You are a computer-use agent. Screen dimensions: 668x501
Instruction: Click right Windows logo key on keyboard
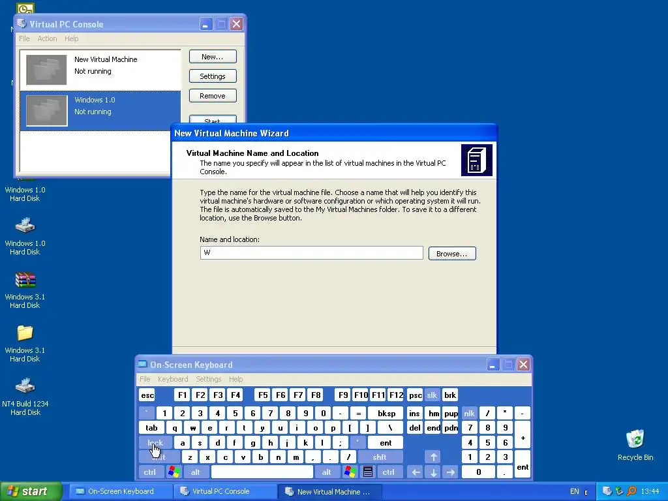coord(350,472)
